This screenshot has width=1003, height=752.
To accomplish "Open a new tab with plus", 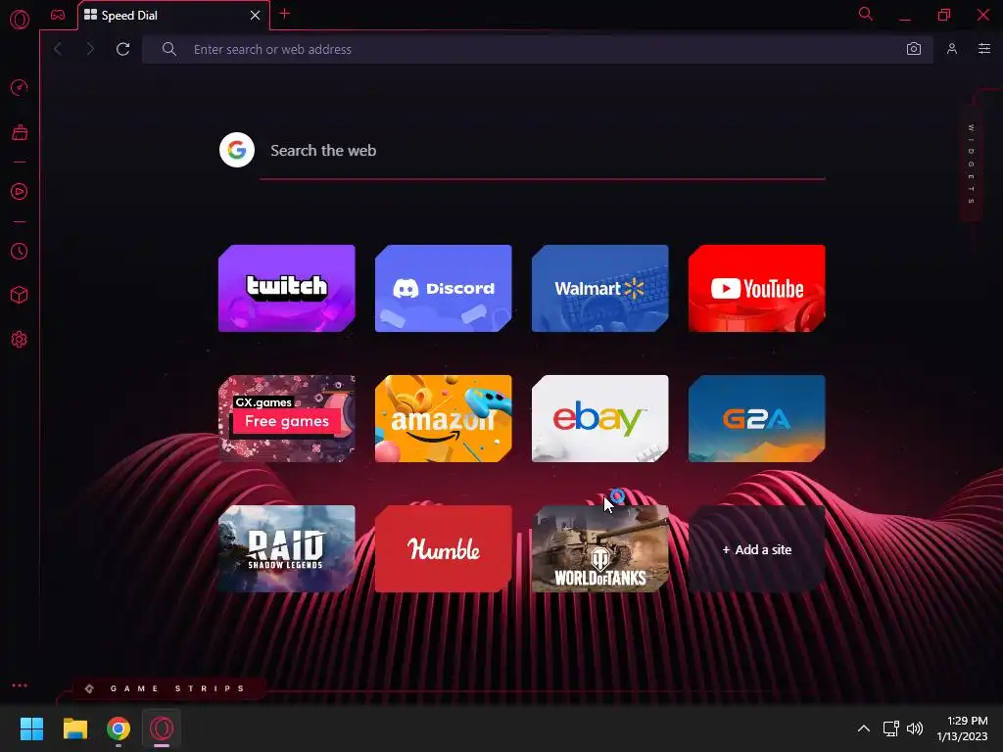I will [285, 14].
